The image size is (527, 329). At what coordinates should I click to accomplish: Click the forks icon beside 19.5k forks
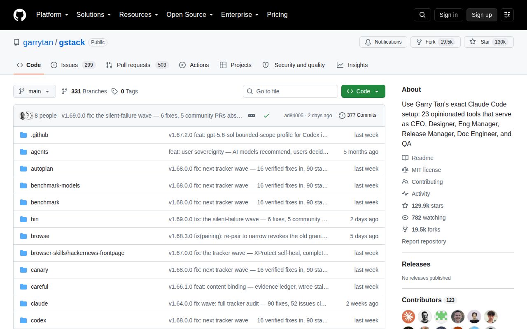(405, 229)
